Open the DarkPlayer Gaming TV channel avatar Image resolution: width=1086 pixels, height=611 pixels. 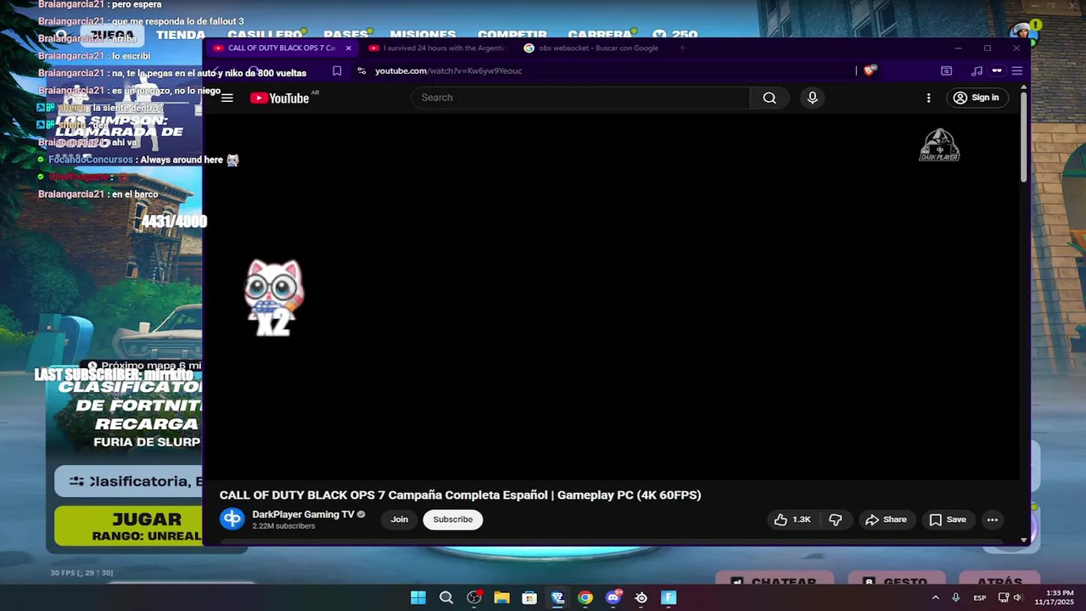[x=232, y=519]
